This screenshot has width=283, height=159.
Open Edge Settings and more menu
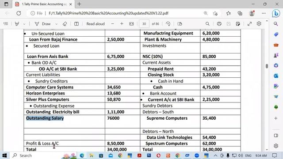(264, 13)
